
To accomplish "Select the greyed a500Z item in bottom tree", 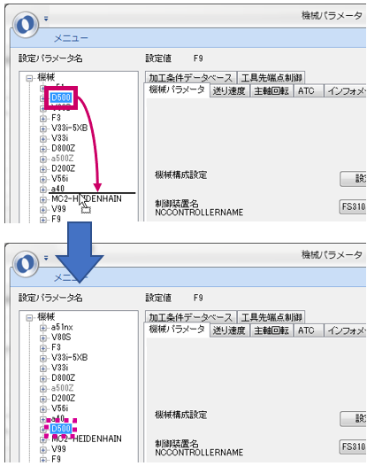I will [62, 388].
